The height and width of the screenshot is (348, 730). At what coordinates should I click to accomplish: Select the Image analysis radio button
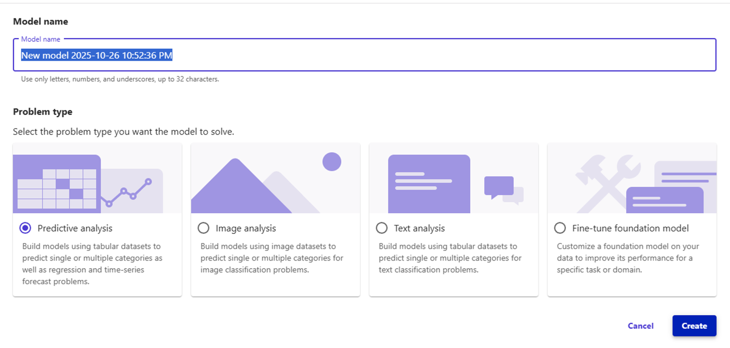coord(203,228)
